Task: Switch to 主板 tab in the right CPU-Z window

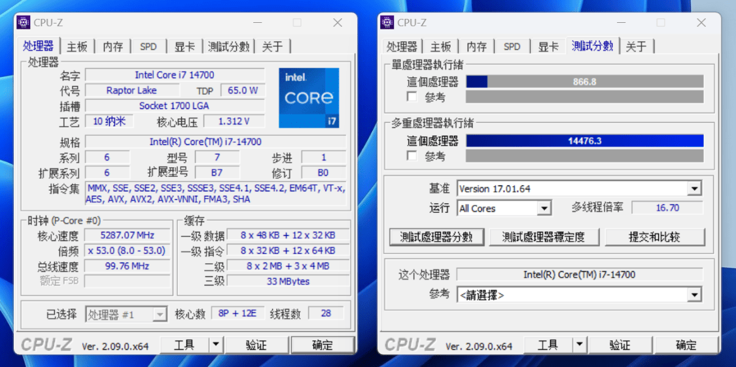Action: tap(441, 46)
